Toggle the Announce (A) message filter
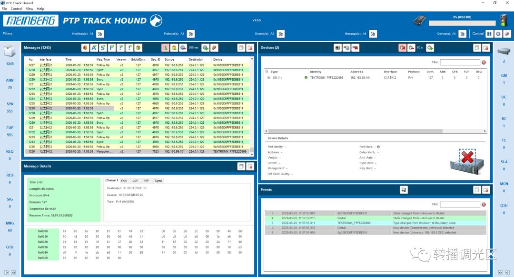This screenshot has height=277, width=514. pos(94,47)
